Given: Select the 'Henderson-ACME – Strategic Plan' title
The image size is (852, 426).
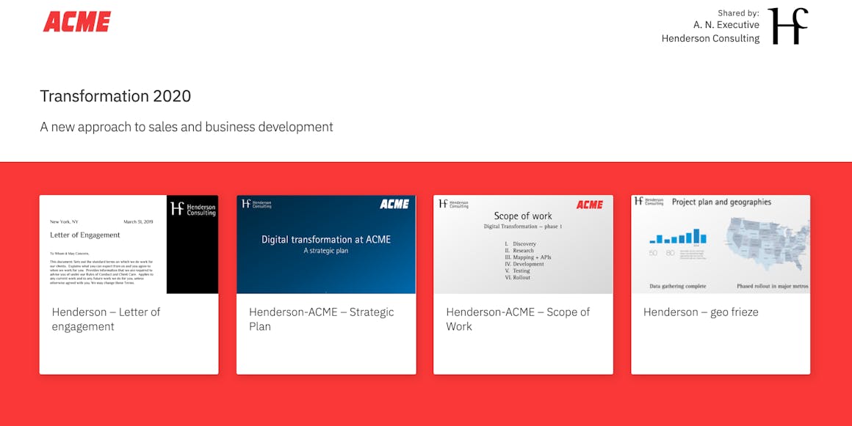Looking at the screenshot, I should click(321, 319).
